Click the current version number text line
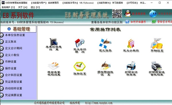The image size is (172, 105). pos(32,22)
